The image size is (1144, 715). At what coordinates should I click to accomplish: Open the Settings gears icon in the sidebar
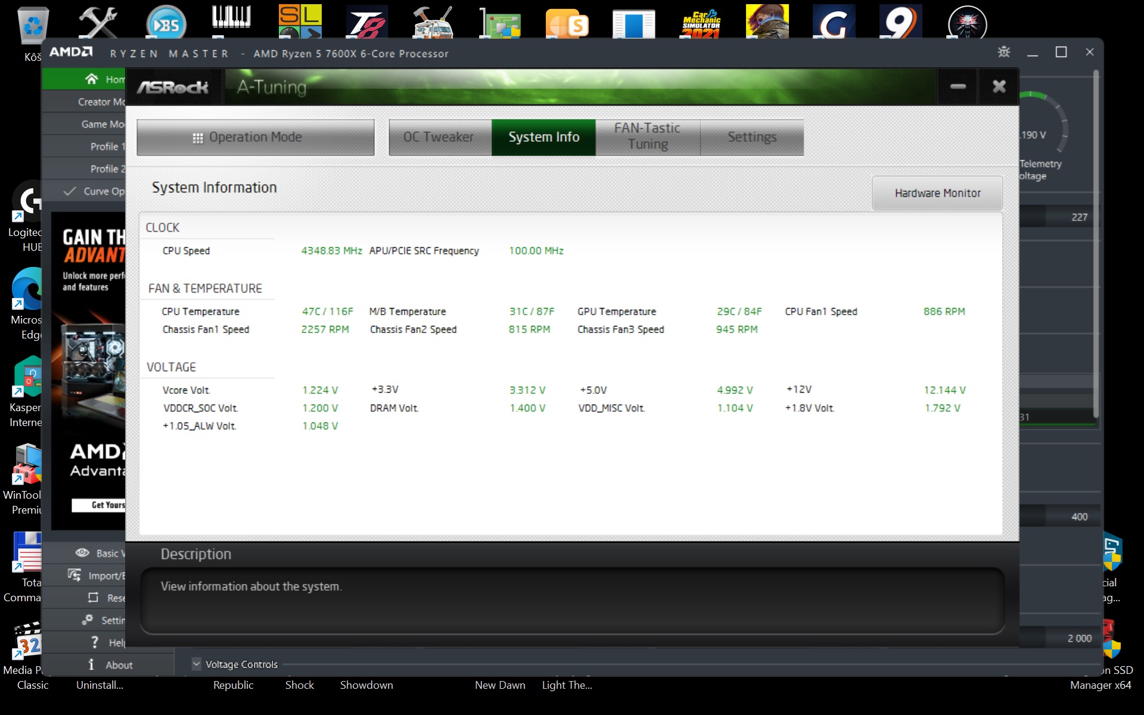(88, 620)
